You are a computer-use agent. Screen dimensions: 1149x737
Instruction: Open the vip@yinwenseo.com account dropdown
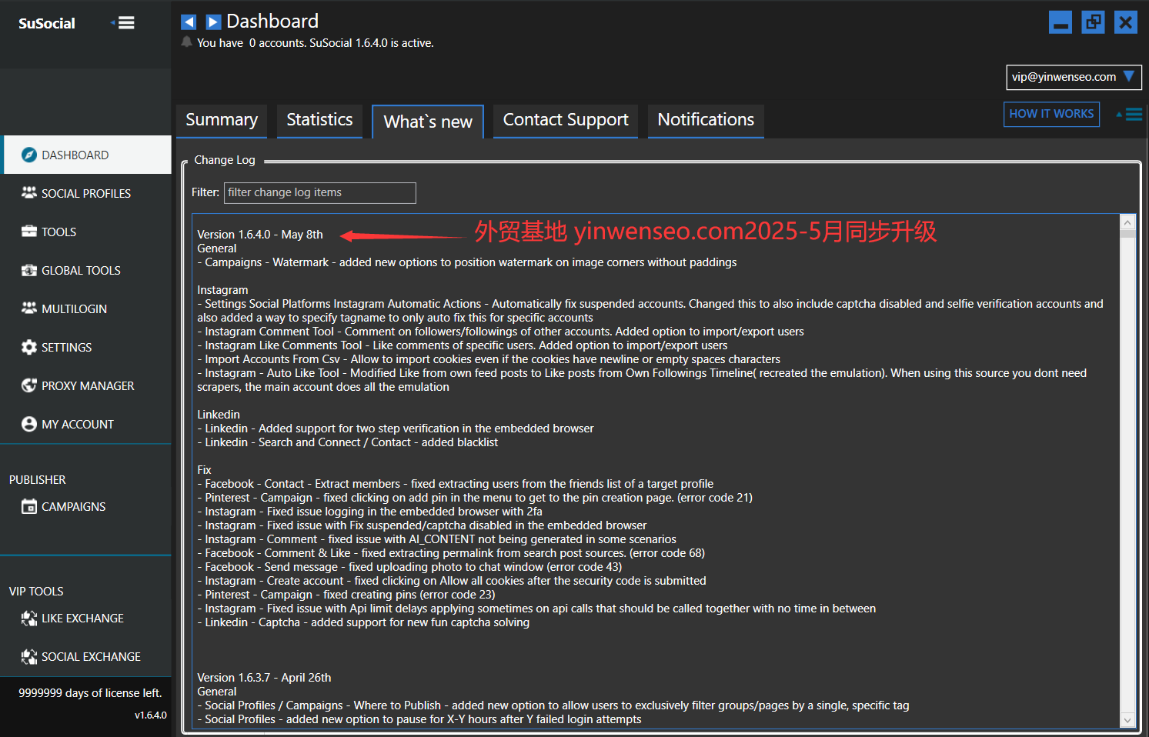pyautogui.click(x=1074, y=77)
